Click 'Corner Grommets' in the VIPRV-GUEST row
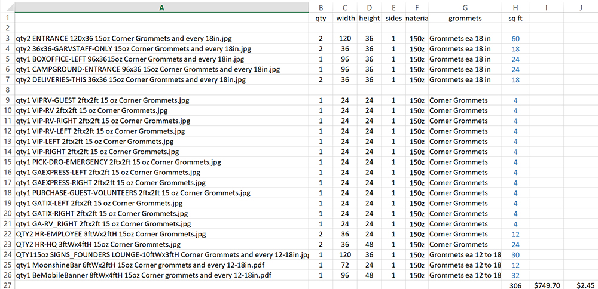This screenshot has width=598, height=289. [x=465, y=100]
